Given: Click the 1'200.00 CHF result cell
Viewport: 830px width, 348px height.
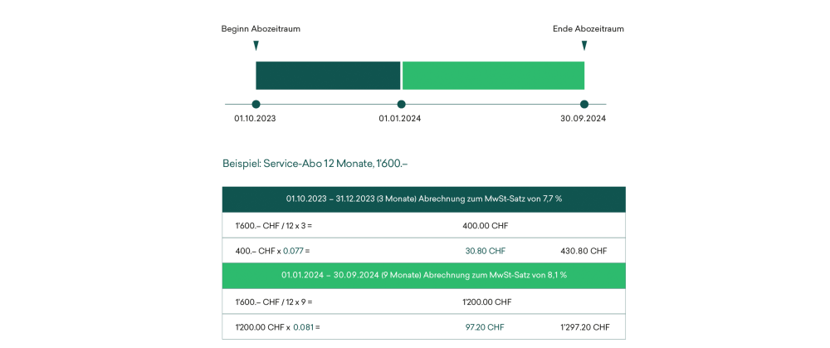Looking at the screenshot, I should tap(486, 301).
